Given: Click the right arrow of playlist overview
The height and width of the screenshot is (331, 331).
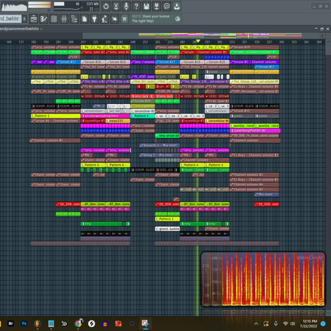Looking at the screenshot, I should click(x=322, y=36).
